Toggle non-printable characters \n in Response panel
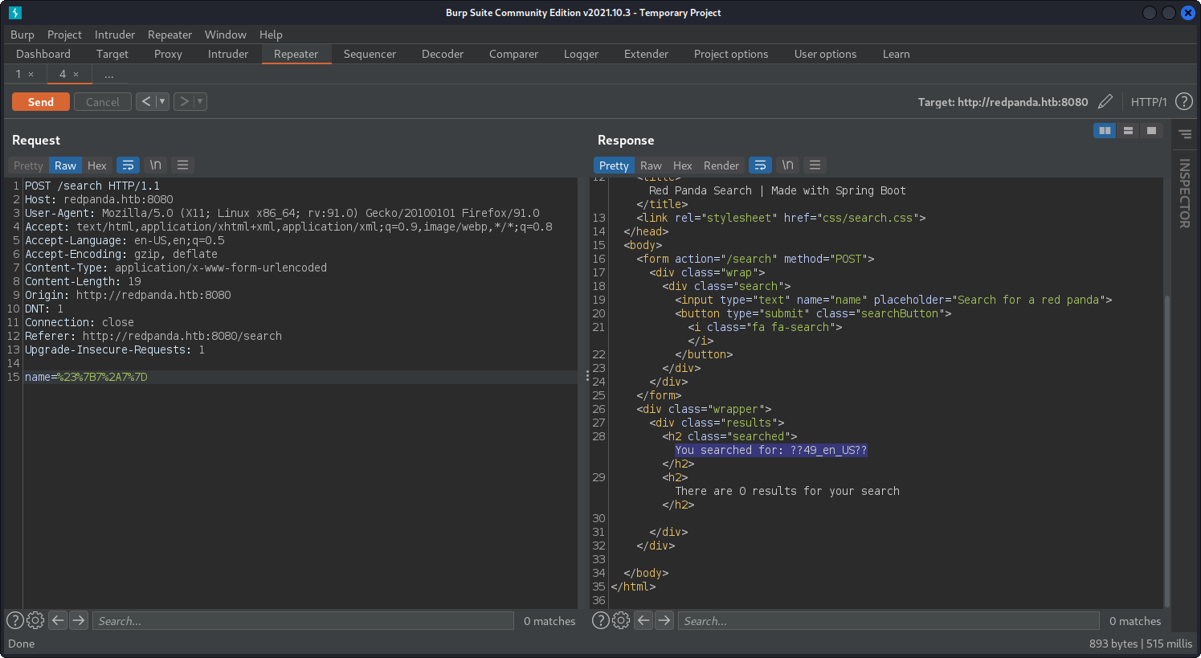The height and width of the screenshot is (658, 1201). [x=788, y=165]
